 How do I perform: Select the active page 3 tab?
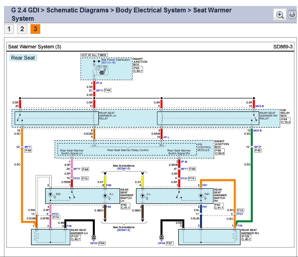(35, 29)
